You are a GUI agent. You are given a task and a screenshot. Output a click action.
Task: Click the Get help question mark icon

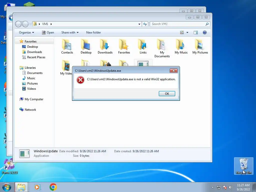coord(204,32)
